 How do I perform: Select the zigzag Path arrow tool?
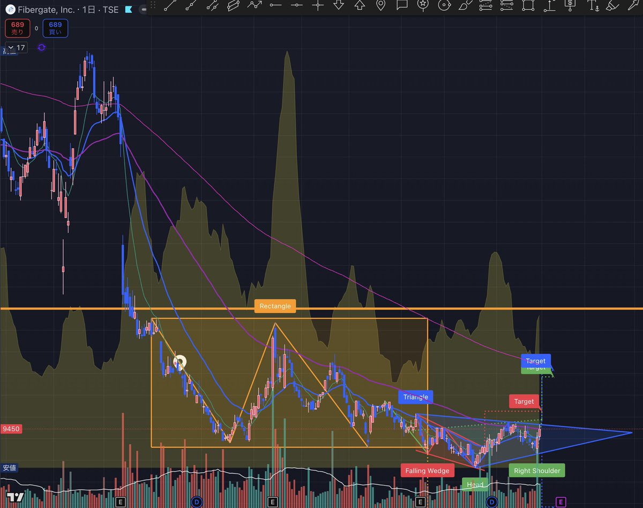pos(255,5)
